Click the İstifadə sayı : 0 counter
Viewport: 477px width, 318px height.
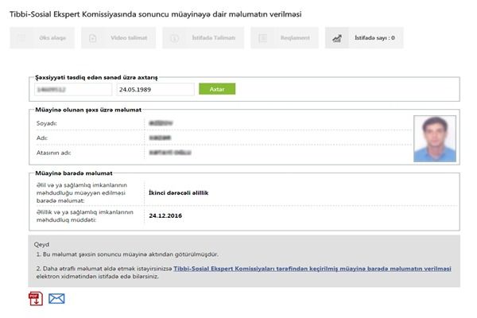tap(374, 38)
